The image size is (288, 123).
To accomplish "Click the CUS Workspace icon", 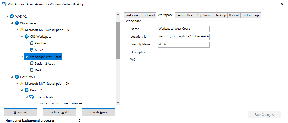I will (x=27, y=36).
